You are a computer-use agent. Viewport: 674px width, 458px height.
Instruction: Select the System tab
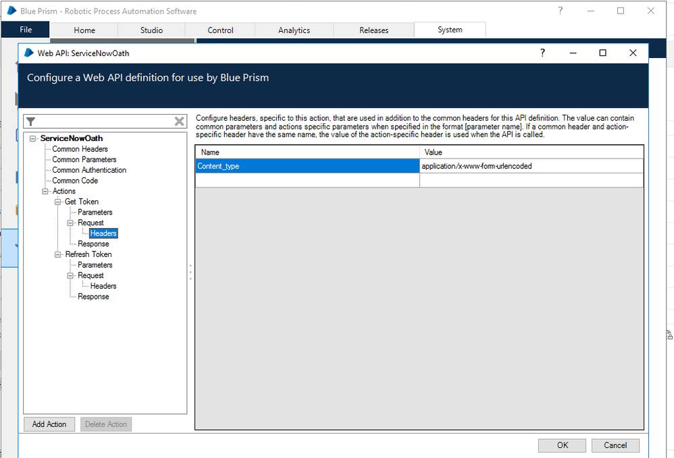(x=450, y=30)
